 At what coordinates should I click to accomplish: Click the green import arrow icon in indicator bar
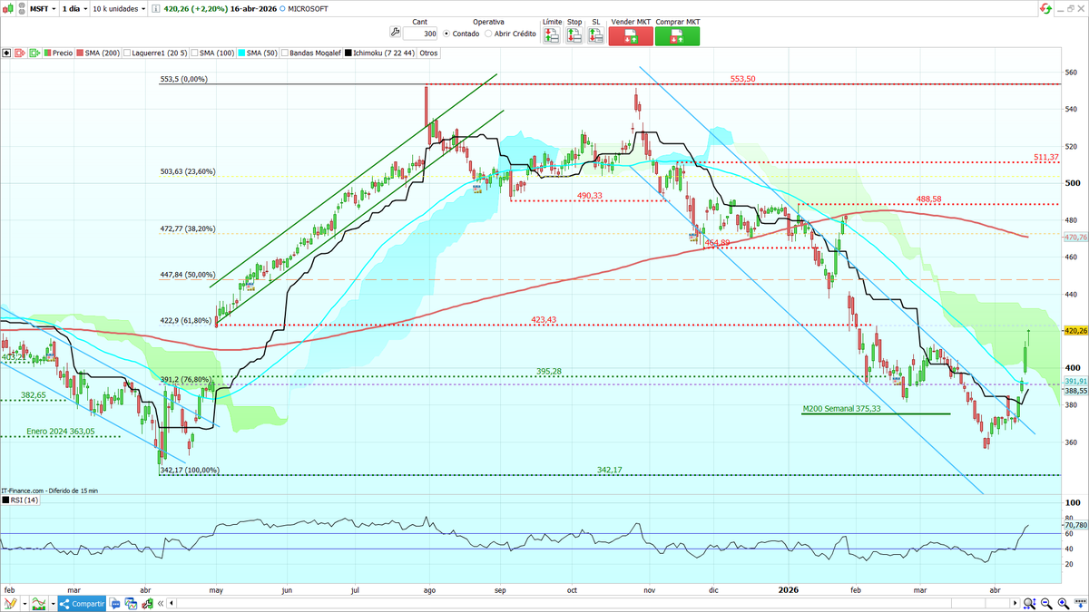pos(34,53)
